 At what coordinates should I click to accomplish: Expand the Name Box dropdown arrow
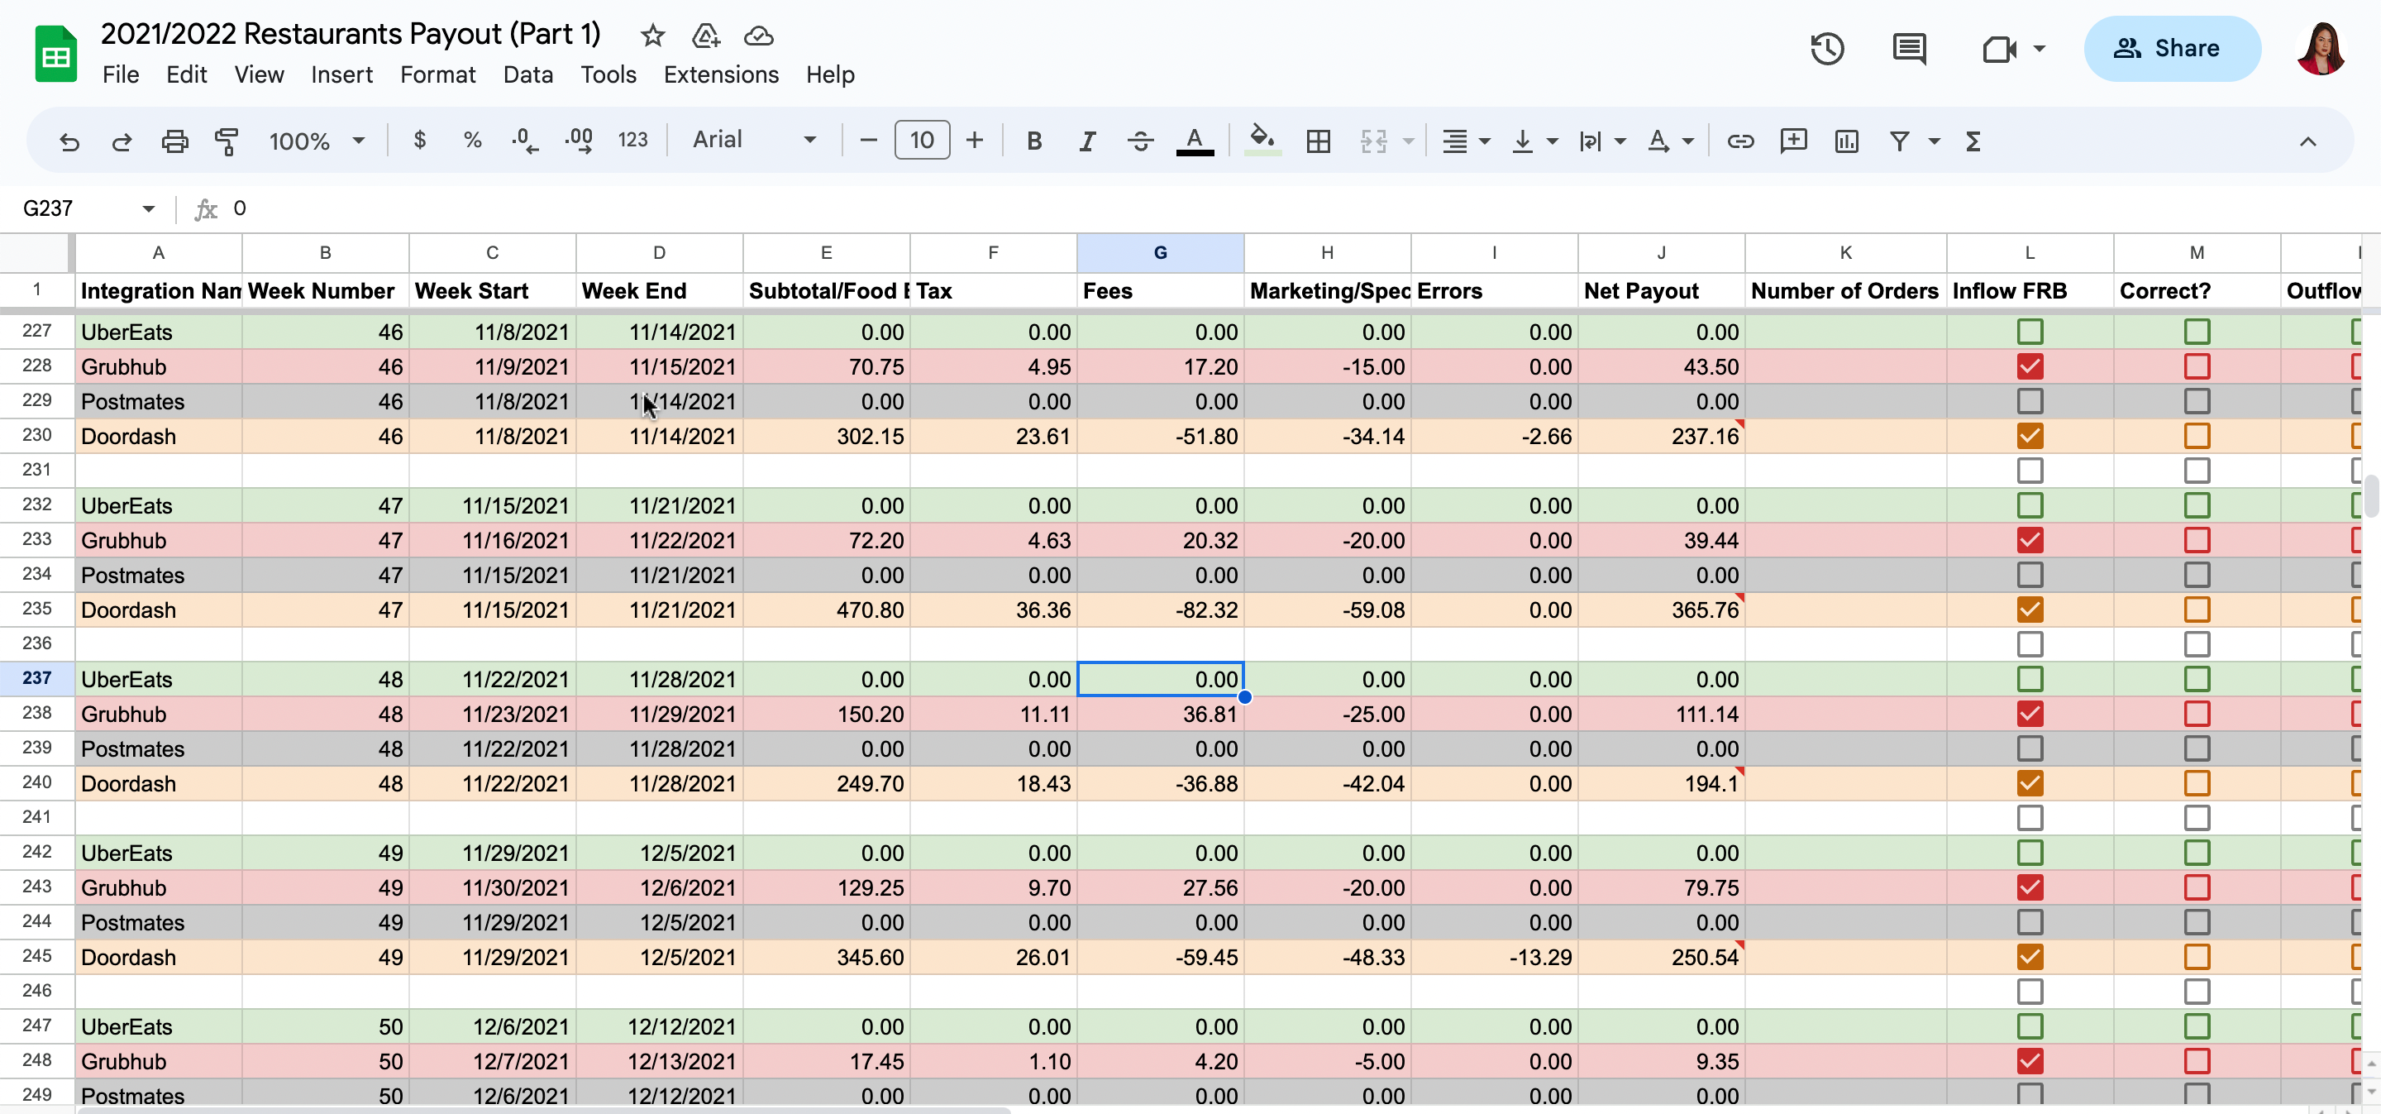click(148, 209)
